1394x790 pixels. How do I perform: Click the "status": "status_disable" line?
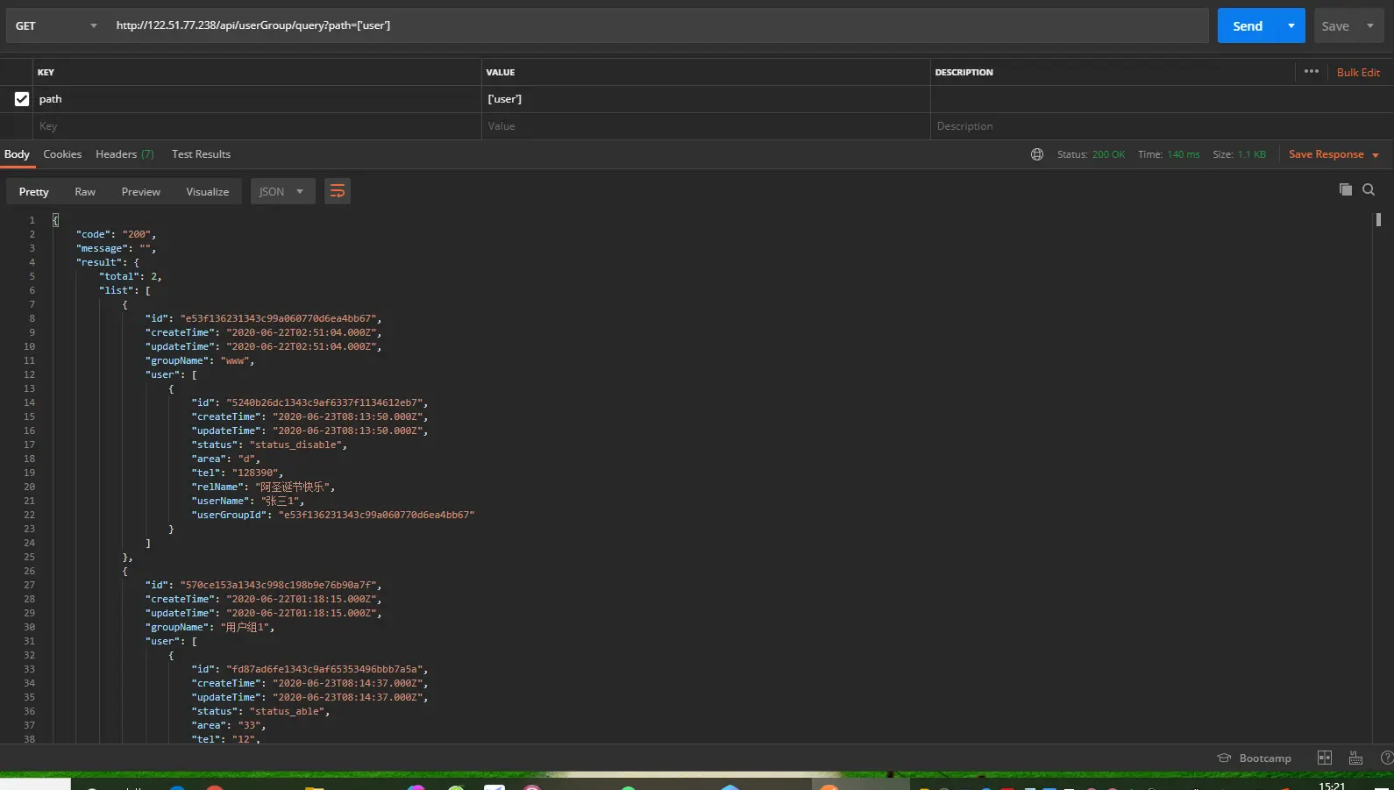[269, 445]
